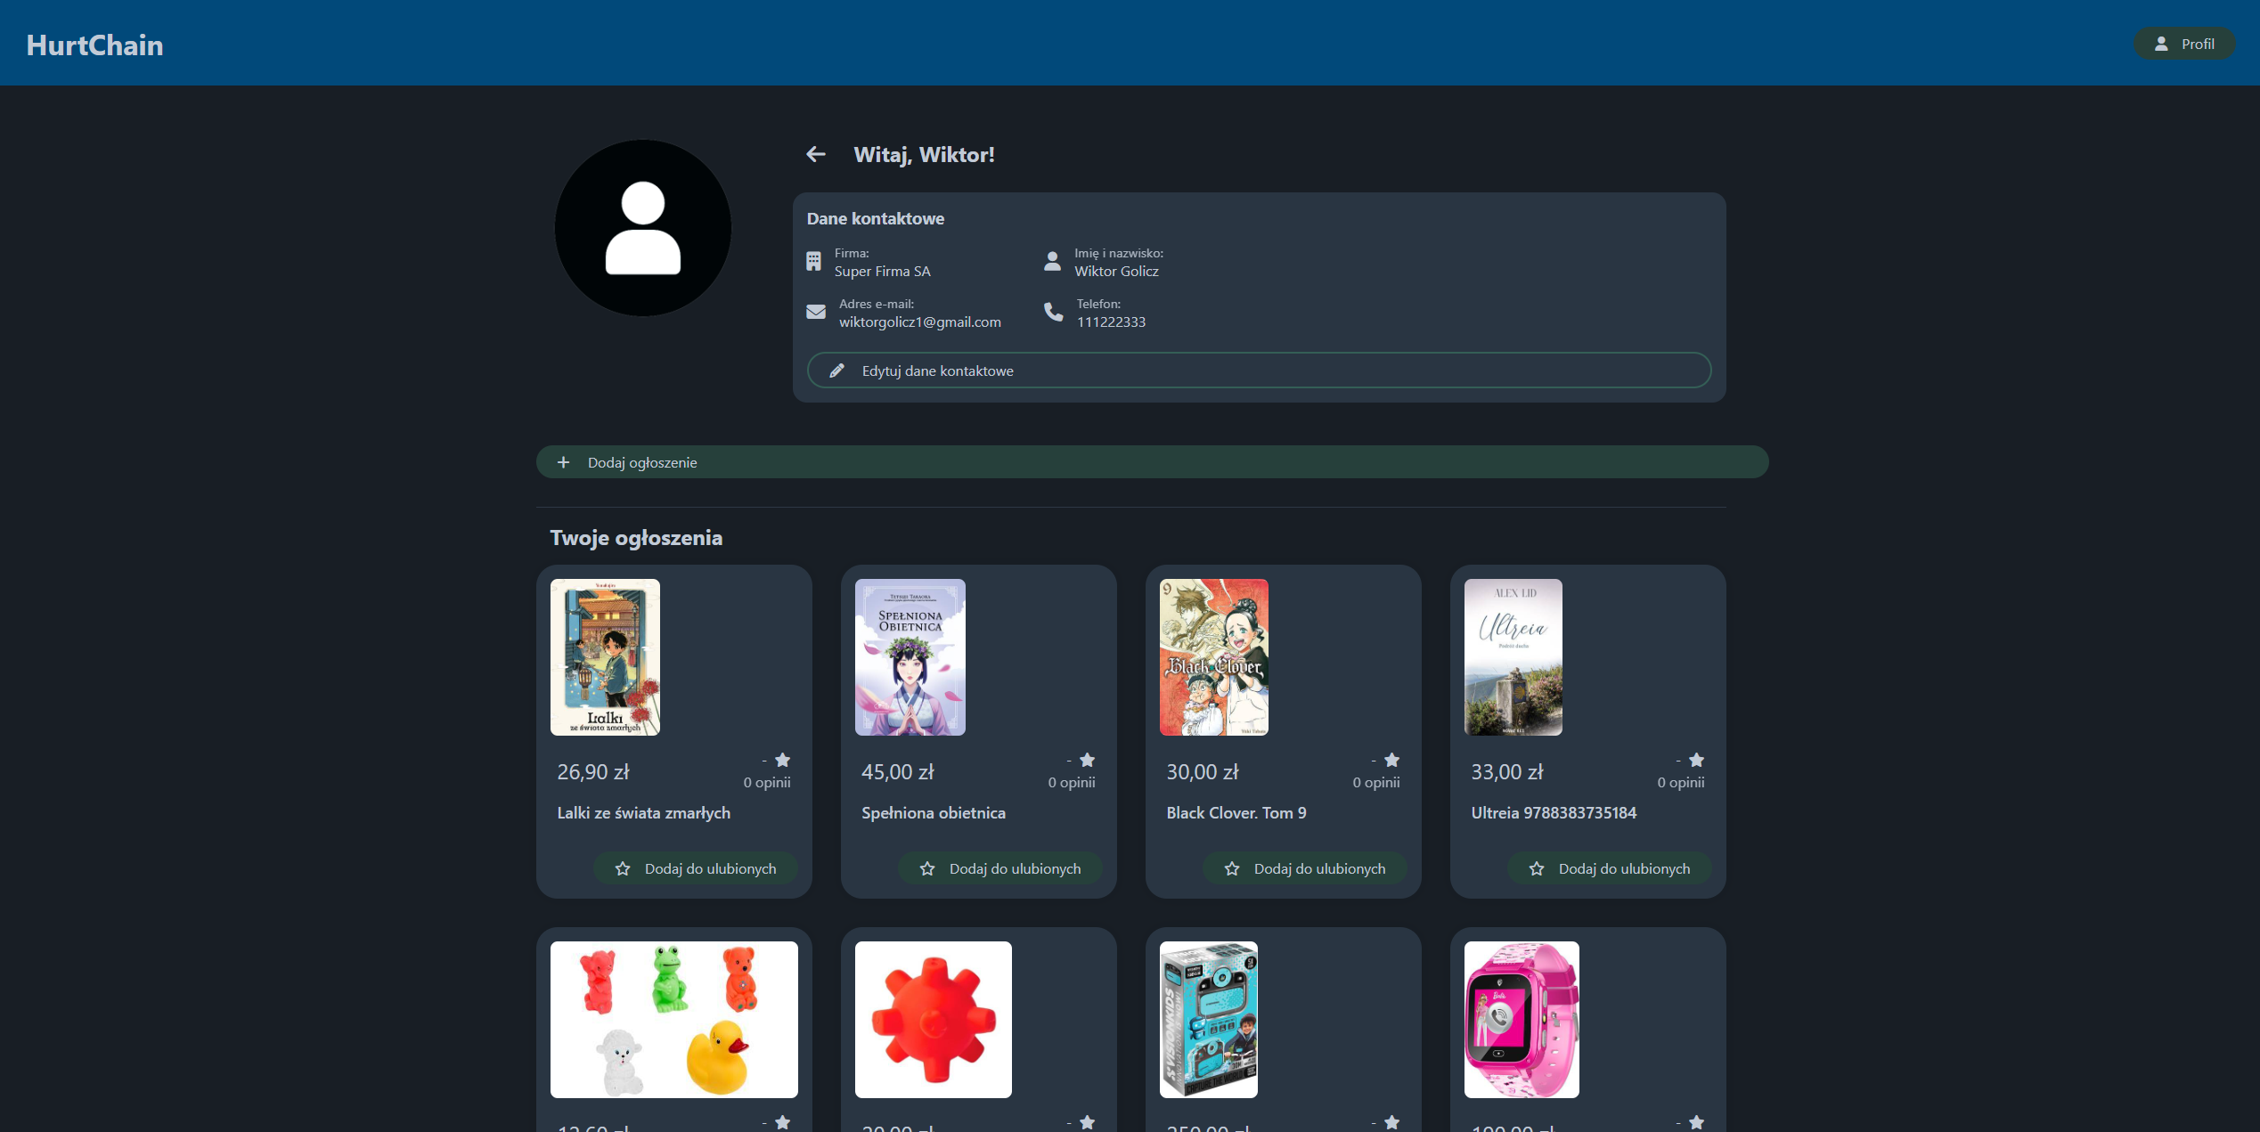Open the Spełniona obietnica cover image
Image resolution: width=2260 pixels, height=1132 pixels.
(910, 657)
